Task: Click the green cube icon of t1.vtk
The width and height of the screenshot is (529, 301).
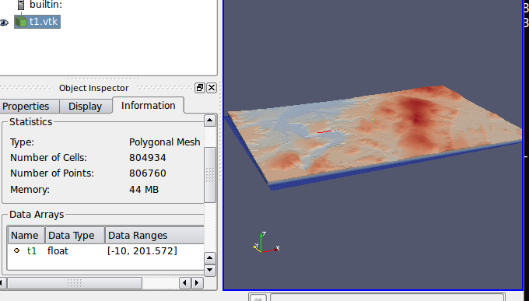Action: (x=21, y=22)
